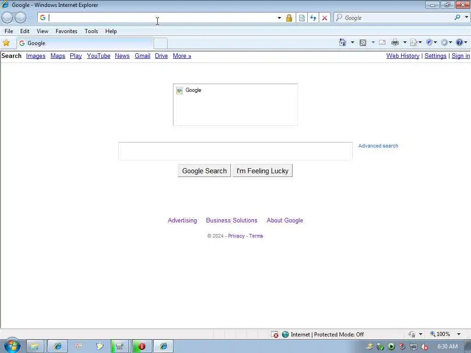Toggle the Compatibility View icon

point(302,18)
